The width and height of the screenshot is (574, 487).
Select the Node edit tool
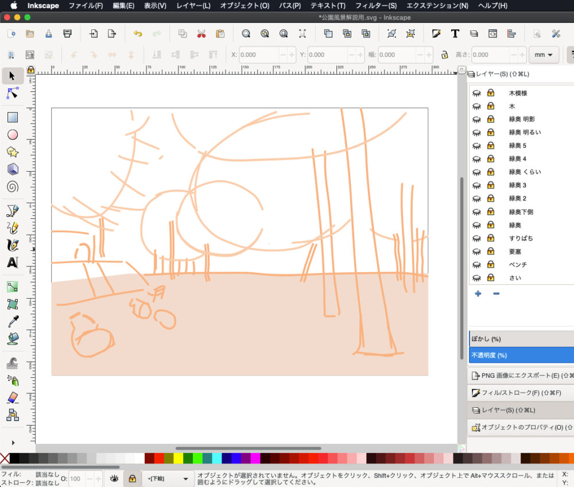pyautogui.click(x=13, y=94)
